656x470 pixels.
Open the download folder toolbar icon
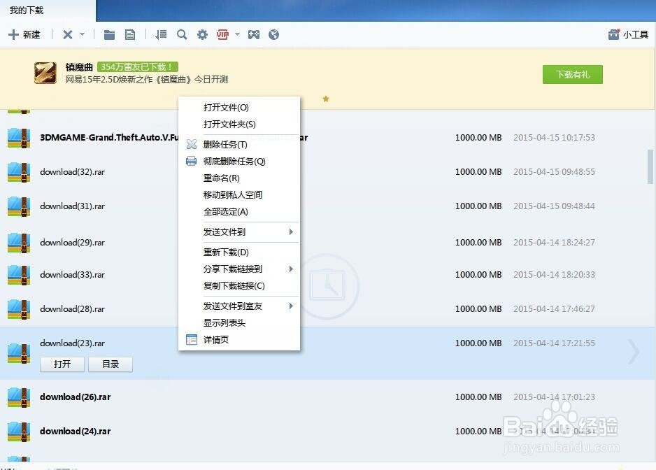(109, 34)
